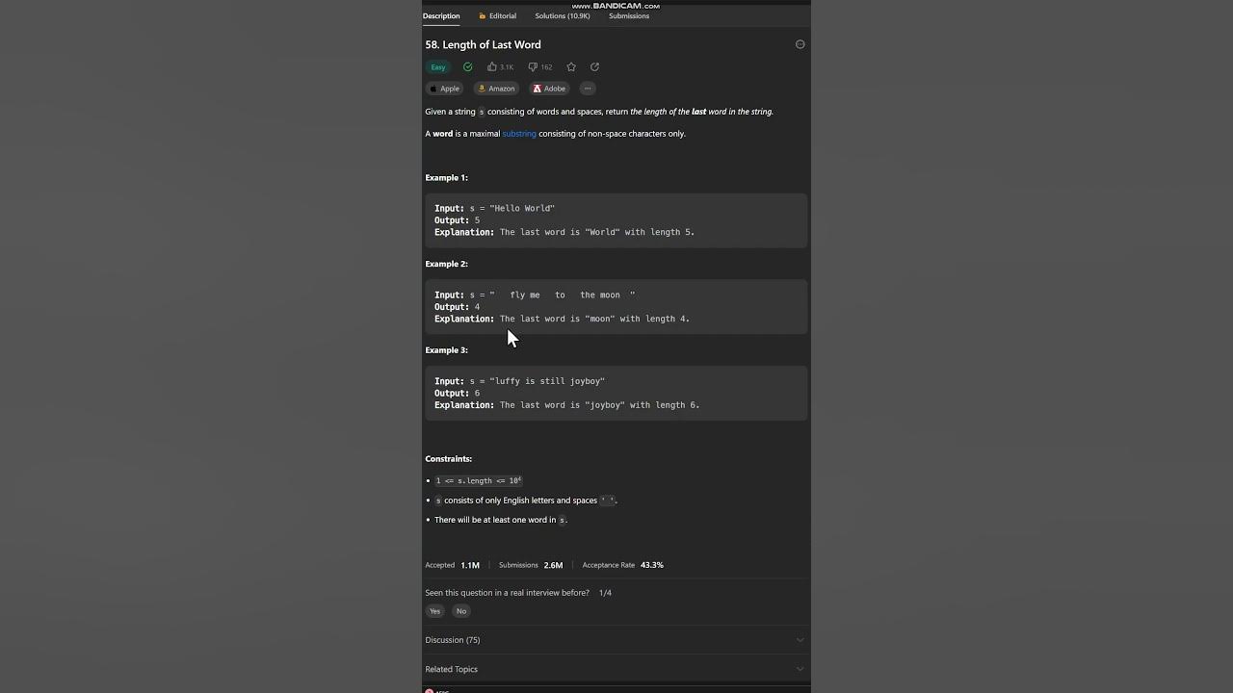This screenshot has width=1233, height=693.
Task: Click the share arrow icon
Action: (x=594, y=67)
